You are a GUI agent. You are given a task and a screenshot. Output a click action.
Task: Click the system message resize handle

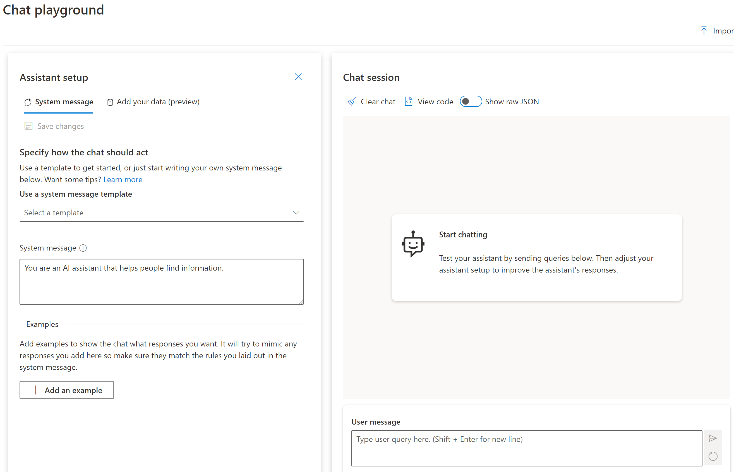tap(301, 302)
